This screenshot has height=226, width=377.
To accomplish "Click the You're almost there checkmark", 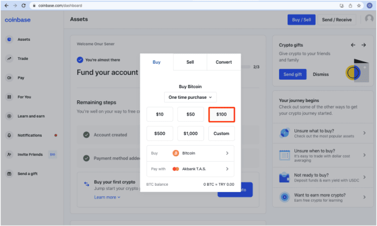I will pos(80,60).
